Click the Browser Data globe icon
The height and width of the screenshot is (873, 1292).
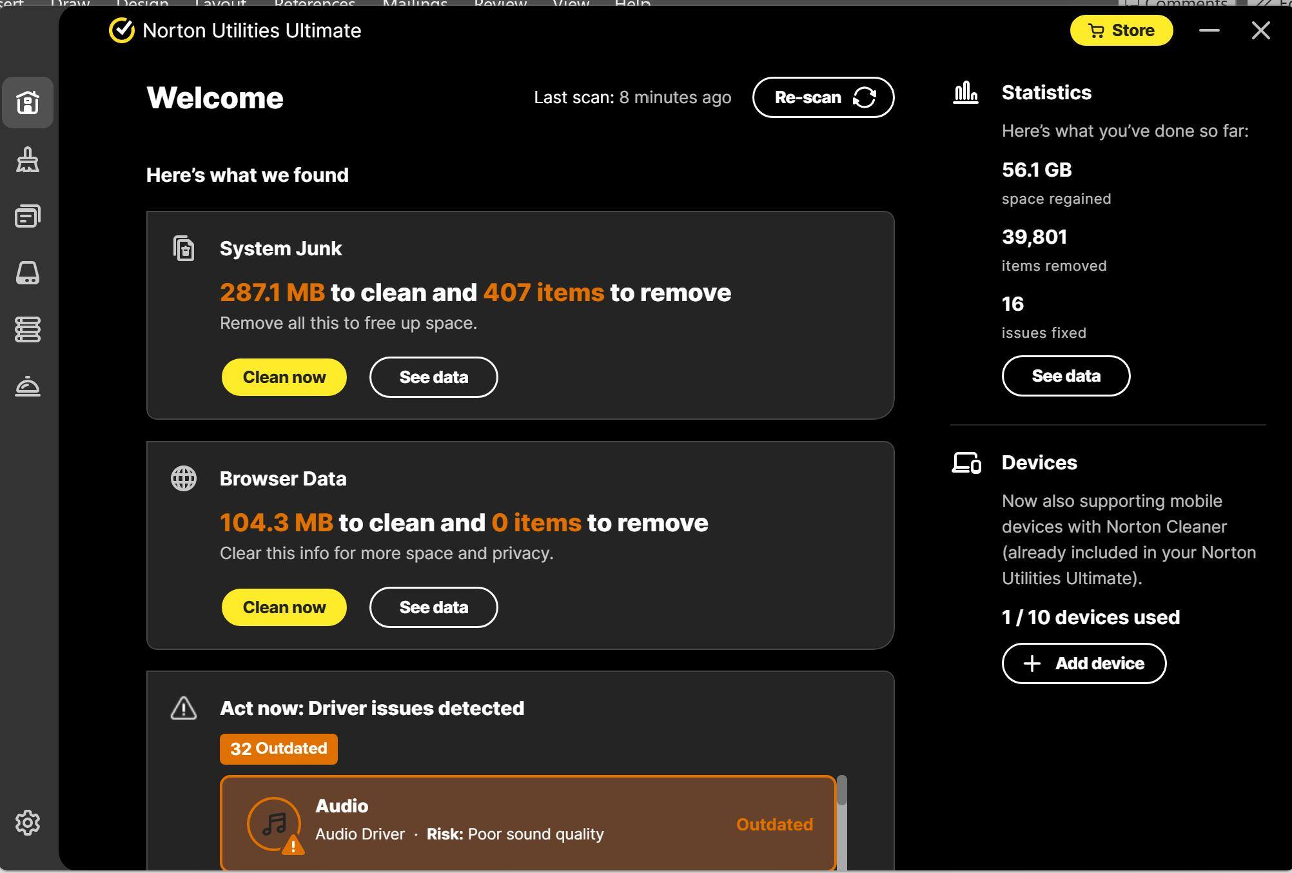(x=184, y=478)
